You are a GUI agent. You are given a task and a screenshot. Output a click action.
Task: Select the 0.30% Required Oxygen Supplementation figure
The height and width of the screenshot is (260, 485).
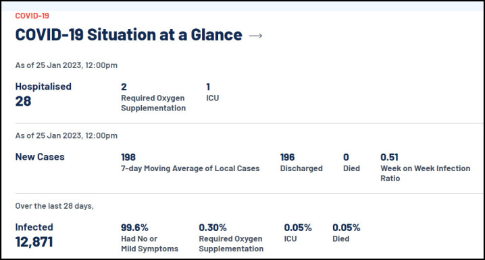point(213,227)
